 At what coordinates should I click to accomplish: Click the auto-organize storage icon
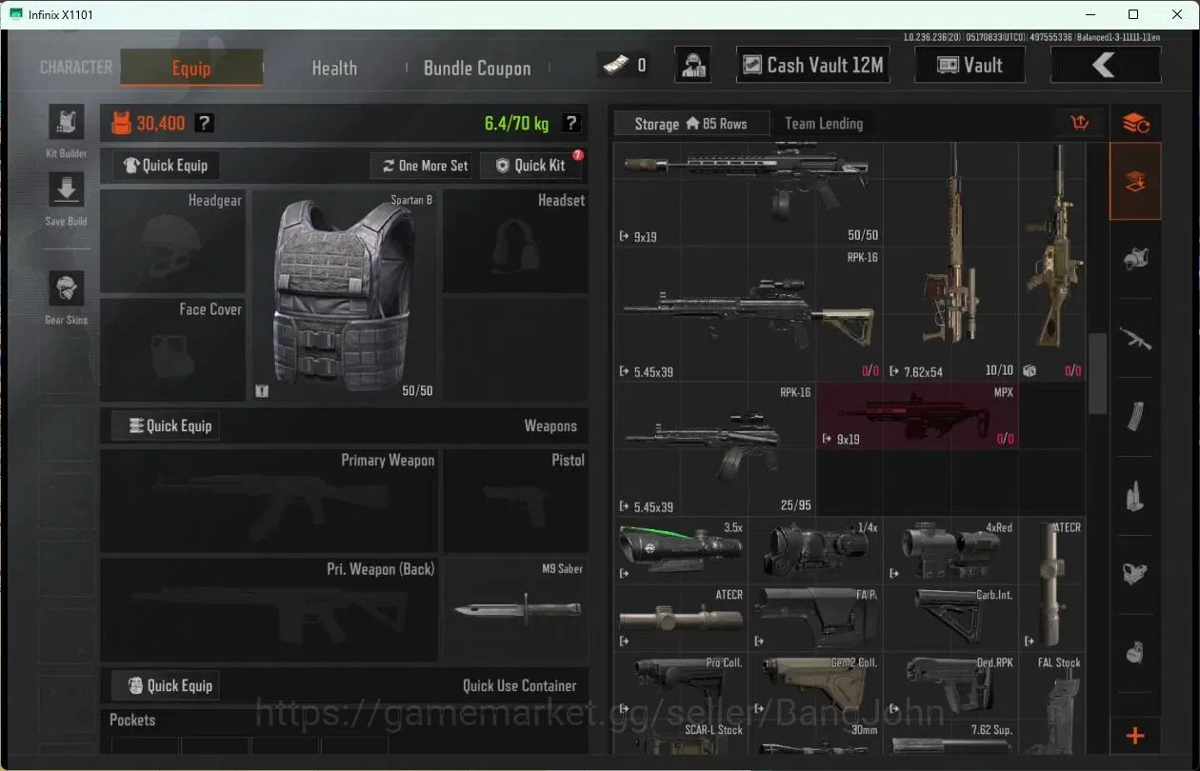pos(1080,123)
